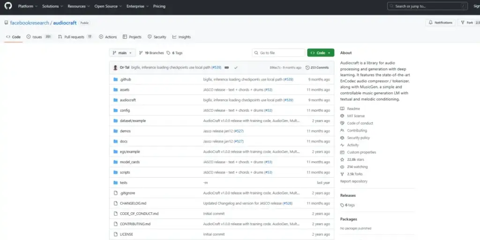Click the Go to file search field
480x240 pixels.
click(x=278, y=52)
